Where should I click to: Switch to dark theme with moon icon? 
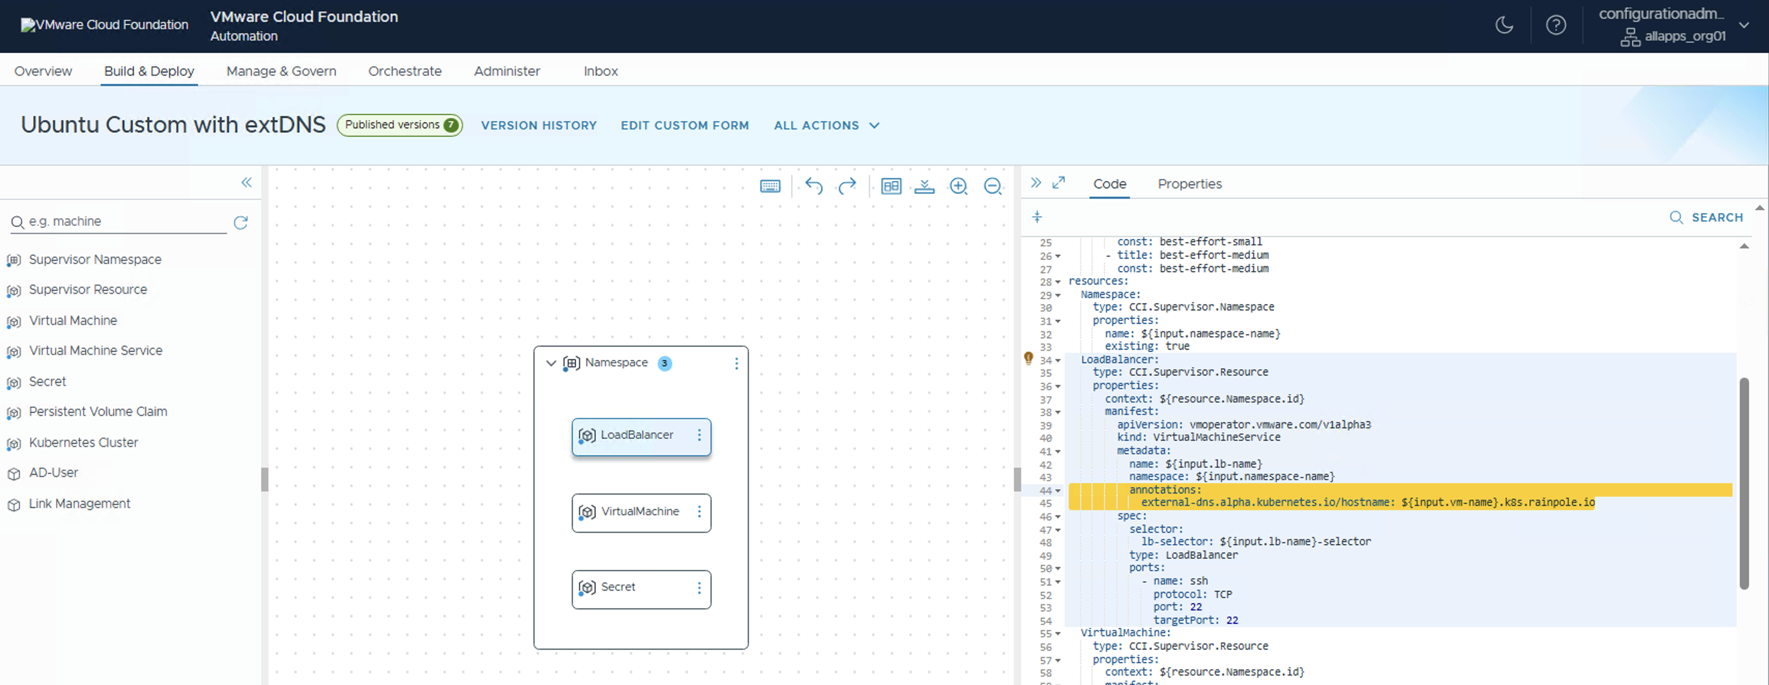tap(1504, 25)
